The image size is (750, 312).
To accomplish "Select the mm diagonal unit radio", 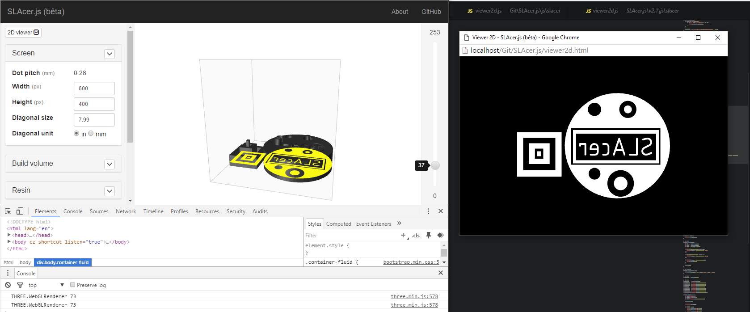I will tap(91, 133).
